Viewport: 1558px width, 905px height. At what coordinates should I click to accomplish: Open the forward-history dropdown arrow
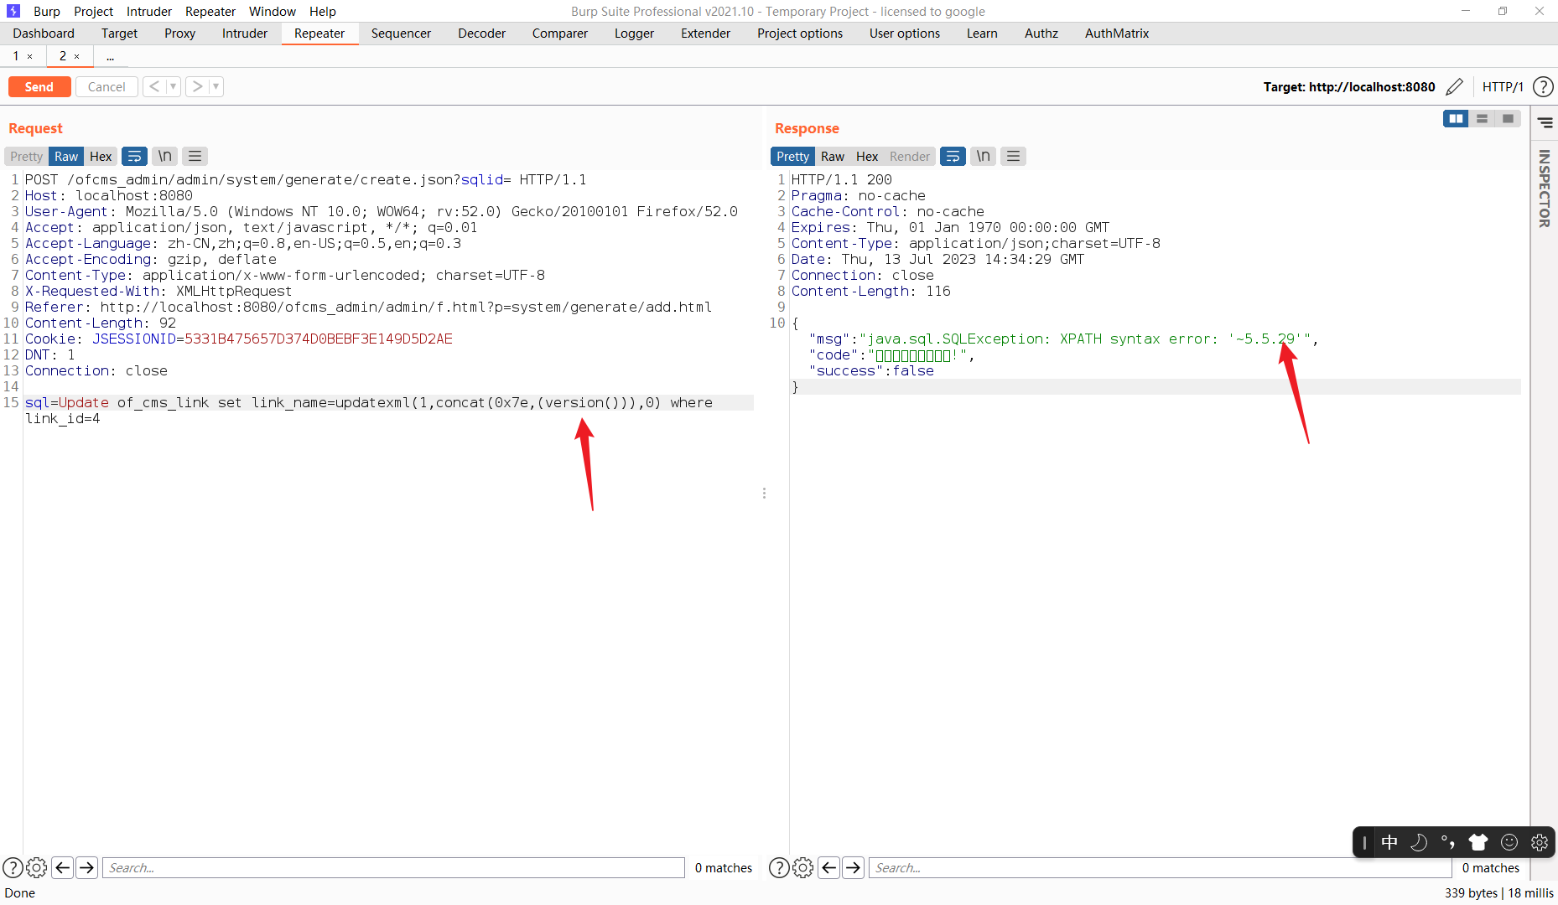click(216, 86)
